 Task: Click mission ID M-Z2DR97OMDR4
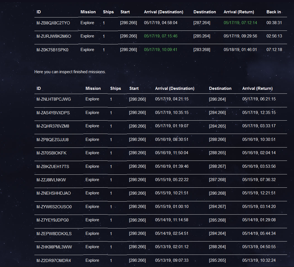click(x=54, y=260)
